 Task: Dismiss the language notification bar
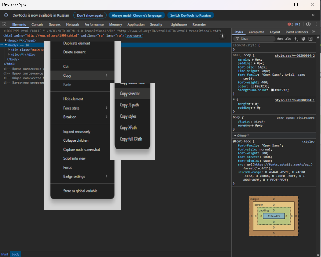(313, 15)
